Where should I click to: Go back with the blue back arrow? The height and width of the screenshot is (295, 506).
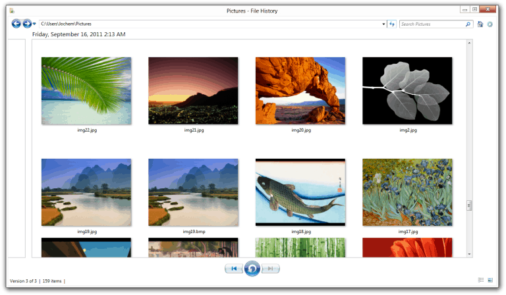pos(16,24)
